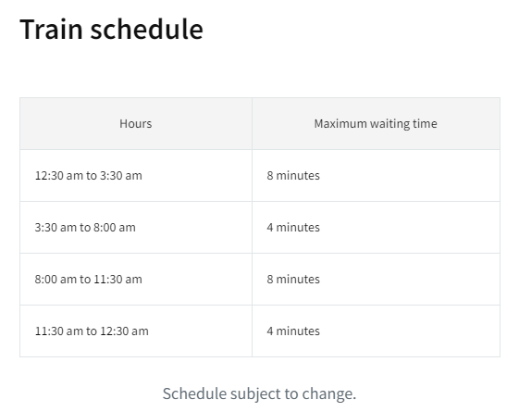Click the word Train in the title

[51, 29]
